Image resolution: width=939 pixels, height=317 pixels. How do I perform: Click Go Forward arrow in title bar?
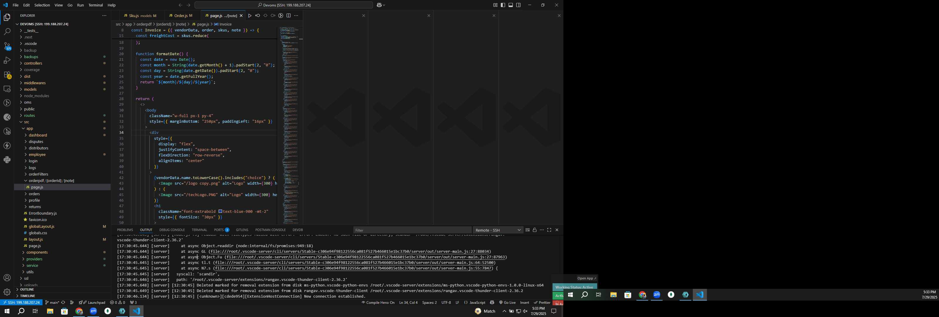[x=188, y=5]
